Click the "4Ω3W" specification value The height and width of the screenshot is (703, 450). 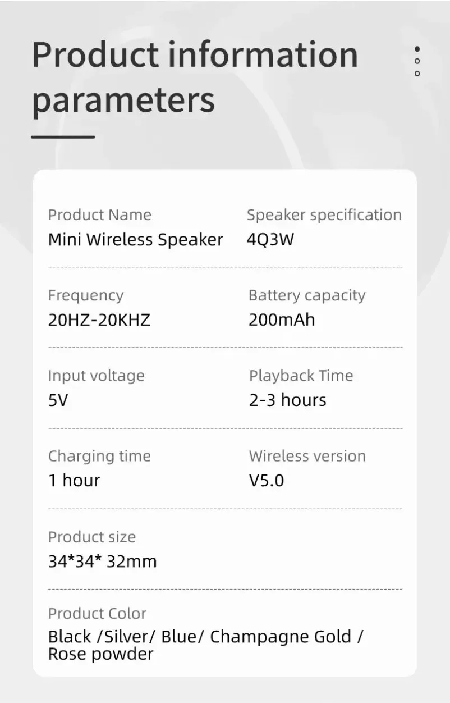point(270,240)
